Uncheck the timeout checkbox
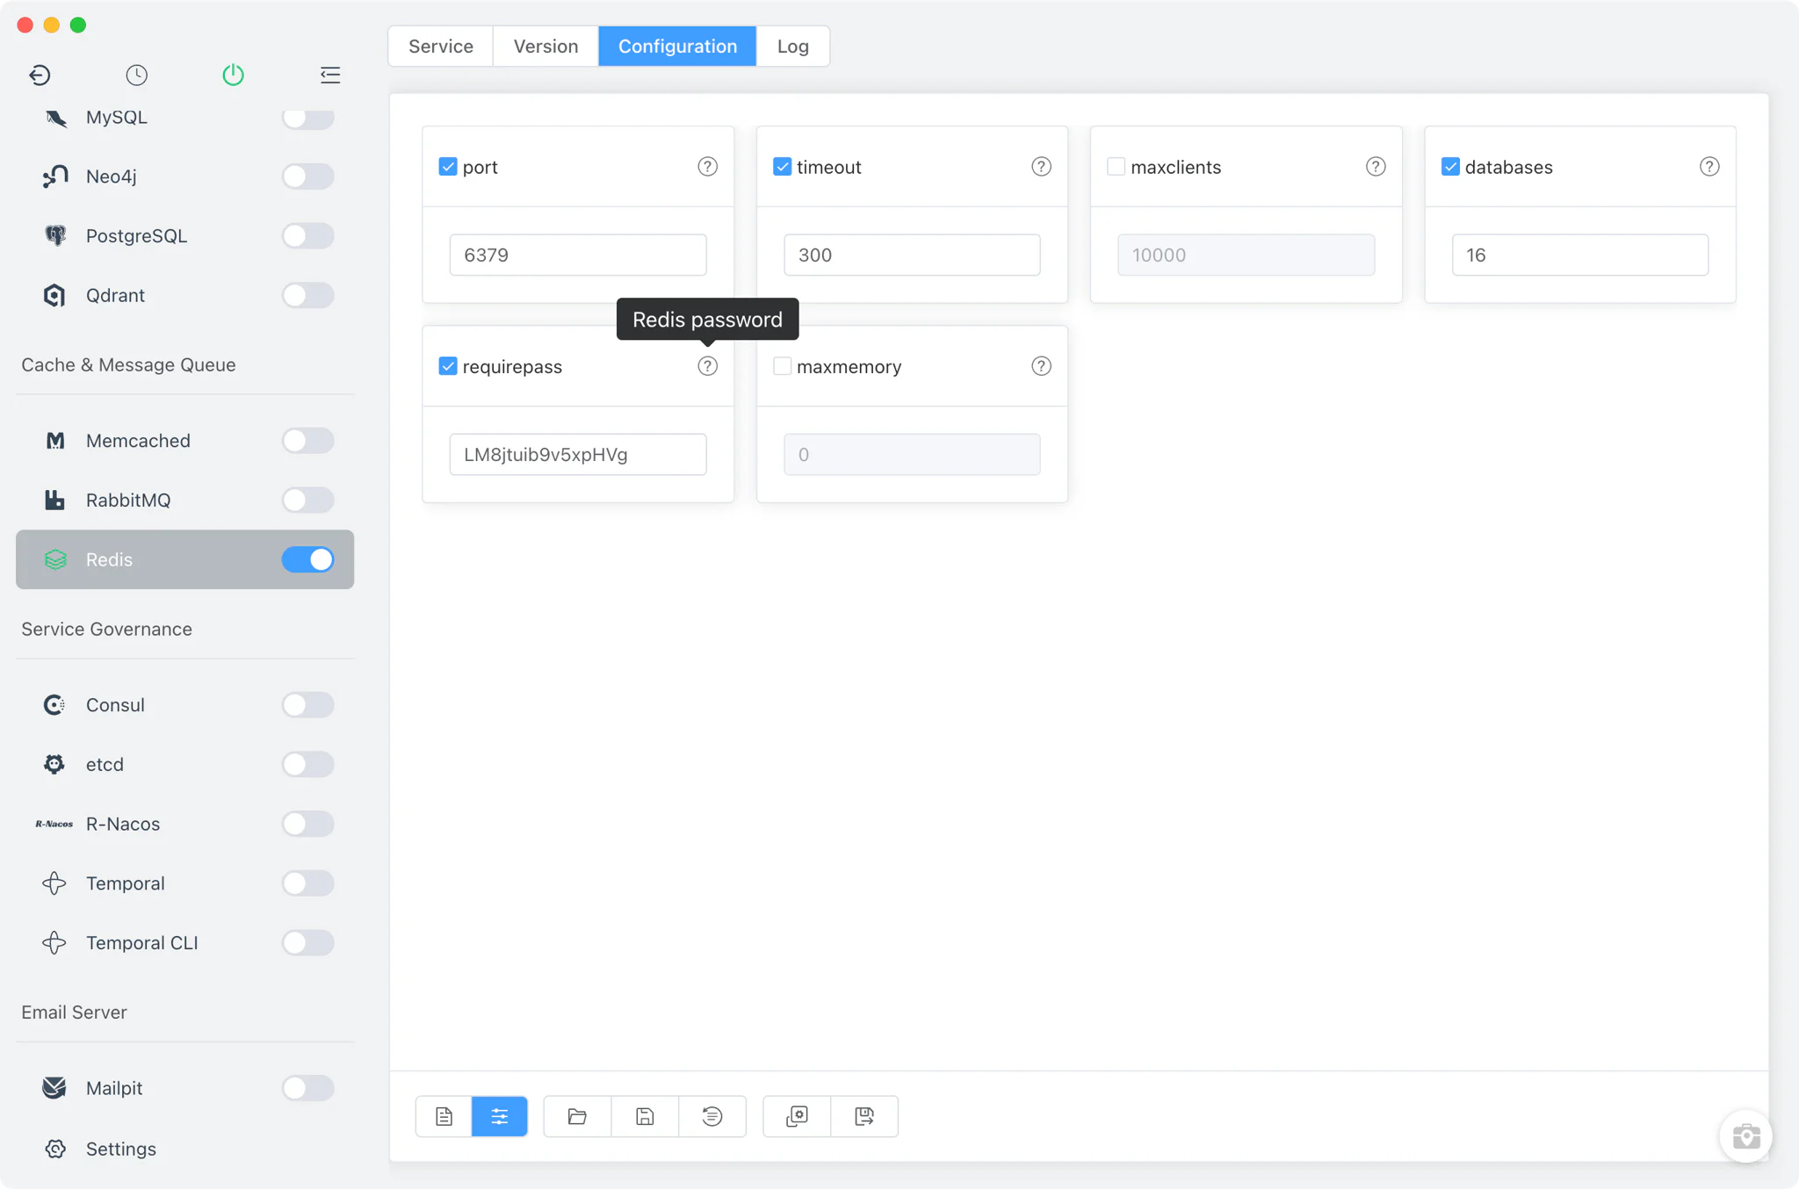Screen dimensions: 1799x1189 [782, 167]
